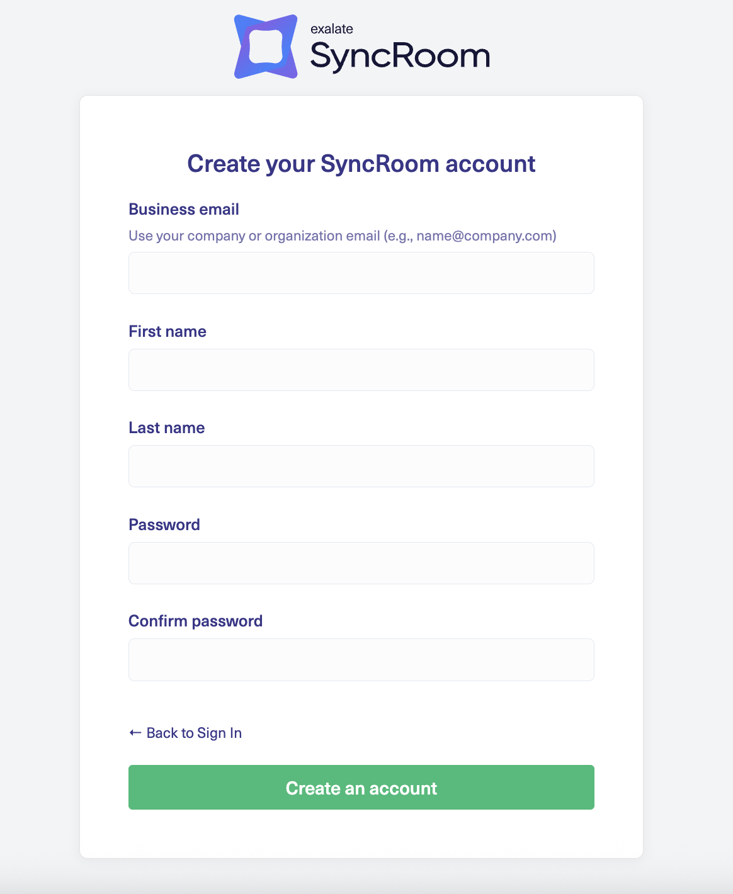Go back via Back to Sign In link

click(x=194, y=733)
